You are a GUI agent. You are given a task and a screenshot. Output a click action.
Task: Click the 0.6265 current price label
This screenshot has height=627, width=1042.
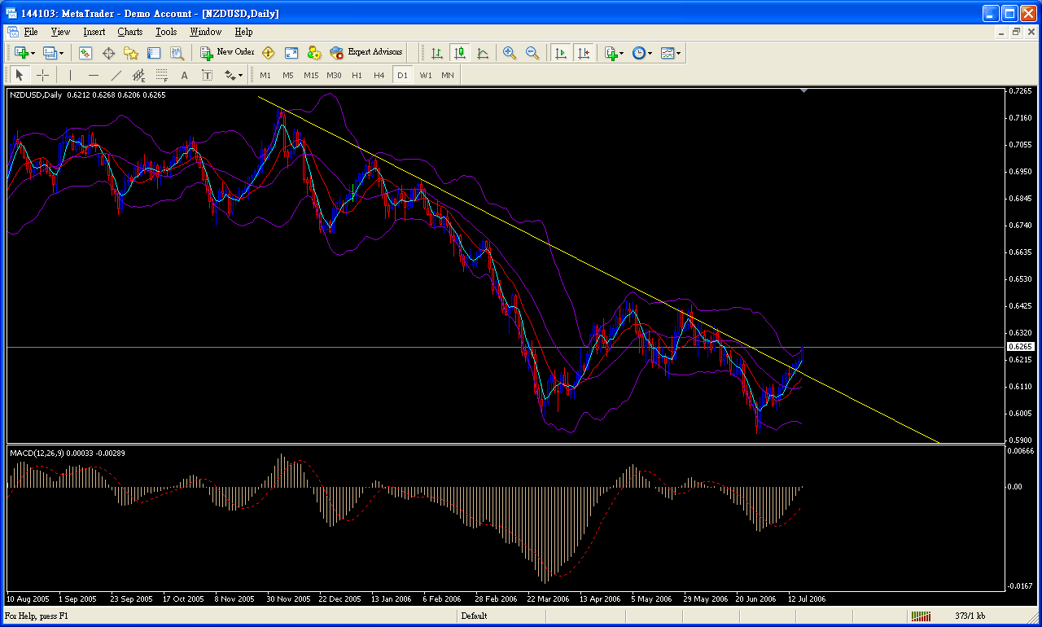point(1020,347)
